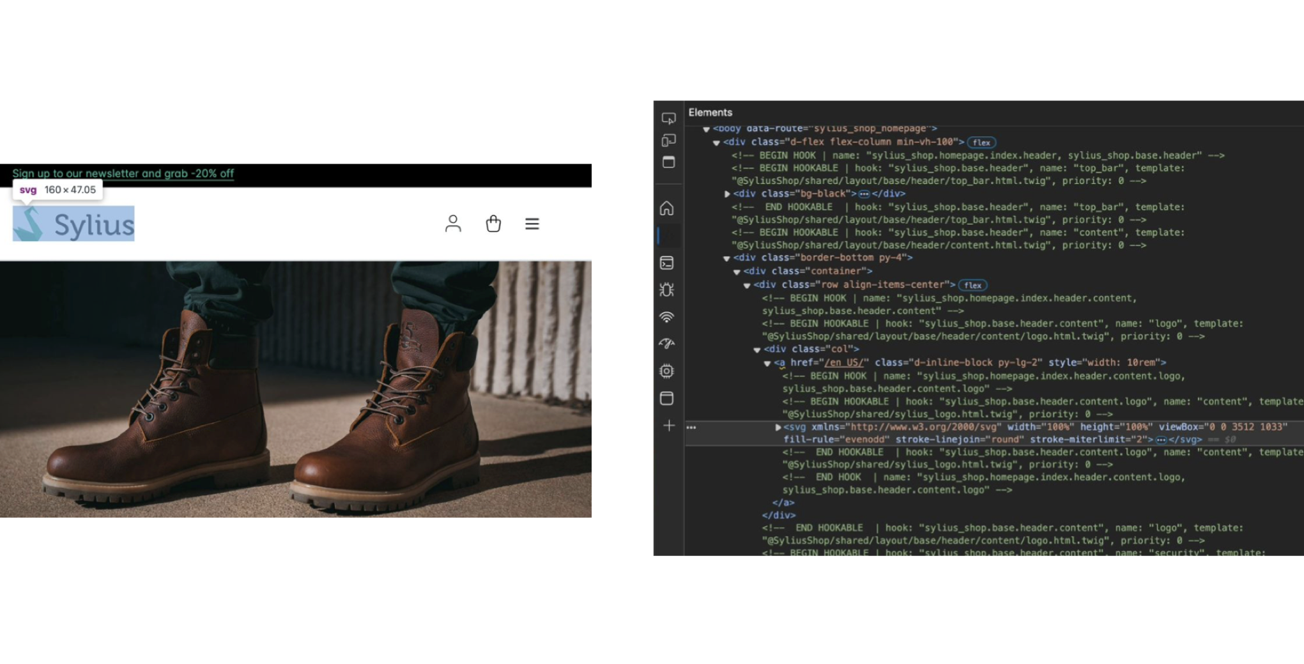This screenshot has height=664, width=1304.
Task: Open the Welcome home panel in DevTools
Action: coord(667,208)
